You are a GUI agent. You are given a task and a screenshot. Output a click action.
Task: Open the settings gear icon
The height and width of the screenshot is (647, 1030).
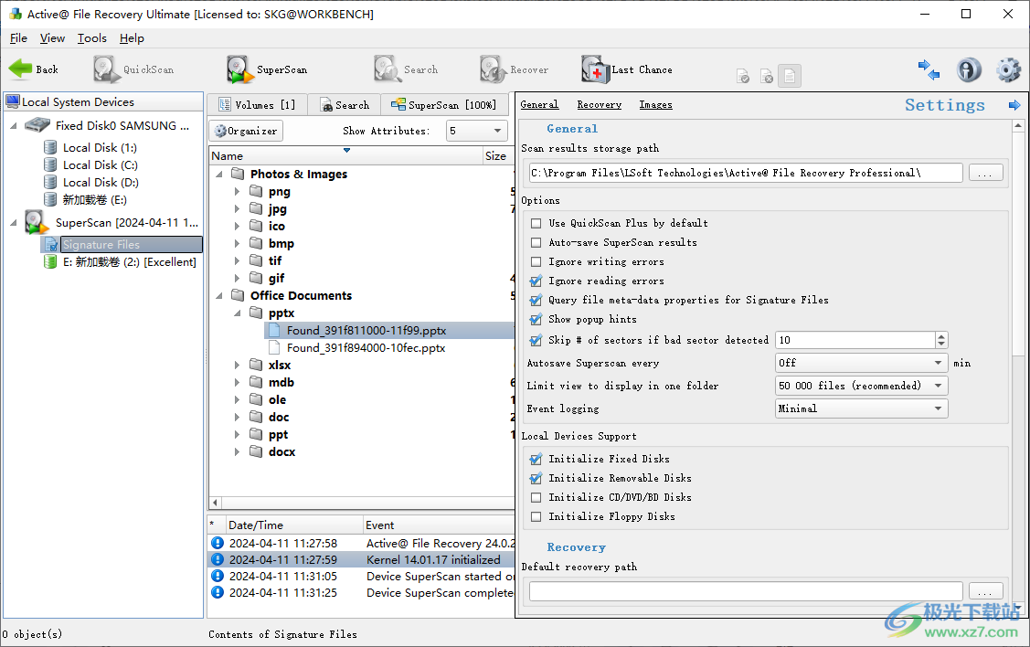tap(1008, 69)
